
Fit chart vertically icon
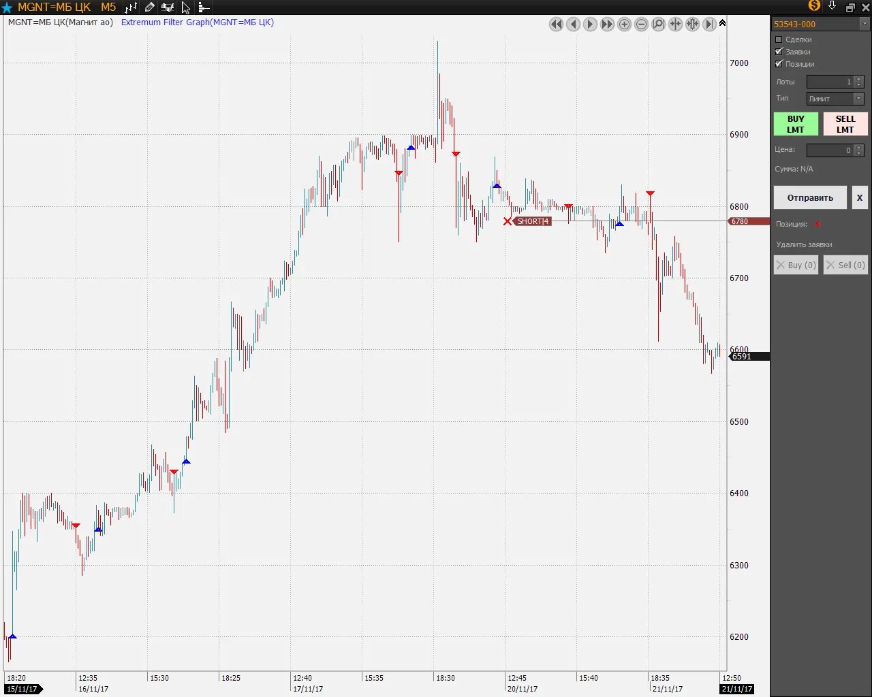click(692, 25)
